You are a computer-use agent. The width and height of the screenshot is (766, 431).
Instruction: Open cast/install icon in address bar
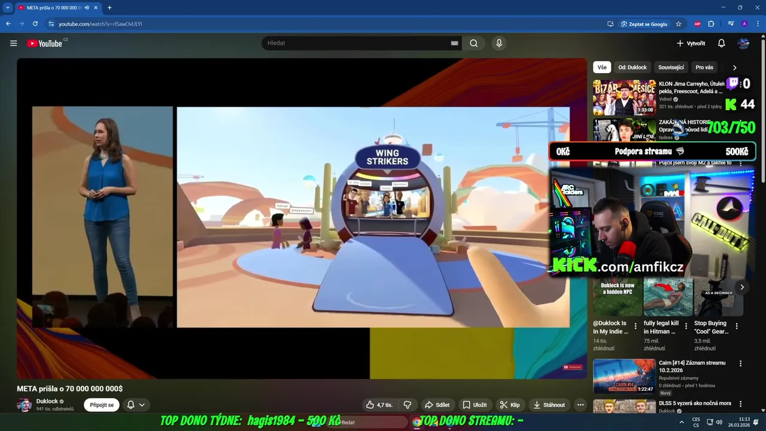(610, 24)
